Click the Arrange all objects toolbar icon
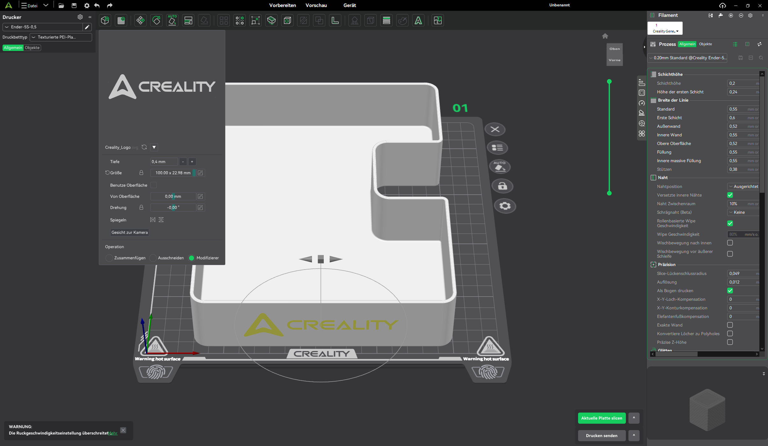 click(x=188, y=21)
